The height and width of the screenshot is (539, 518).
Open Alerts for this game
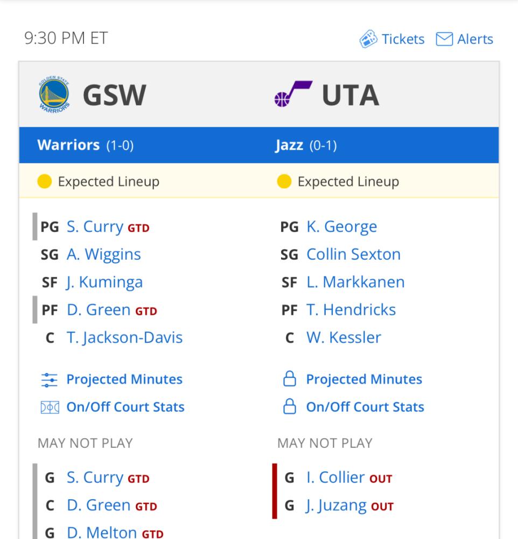[x=475, y=39]
